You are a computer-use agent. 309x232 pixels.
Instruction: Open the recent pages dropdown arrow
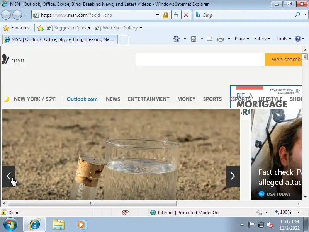(25, 15)
